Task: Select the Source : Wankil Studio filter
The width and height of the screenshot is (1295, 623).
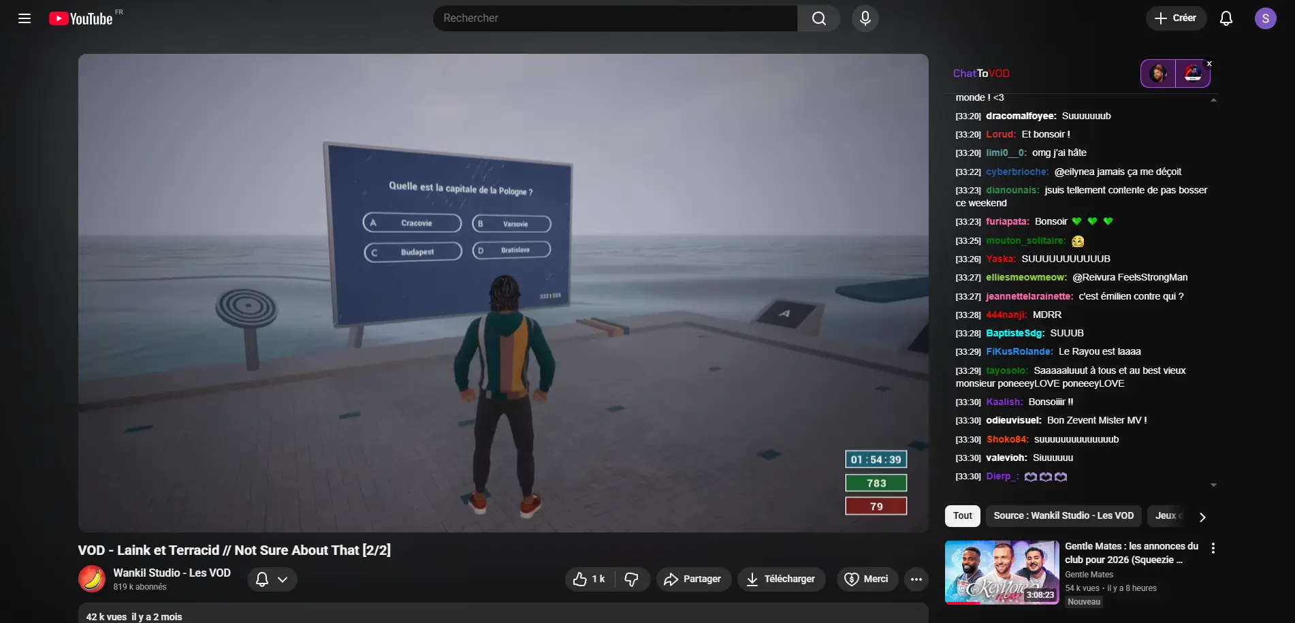Action: coord(1064,516)
